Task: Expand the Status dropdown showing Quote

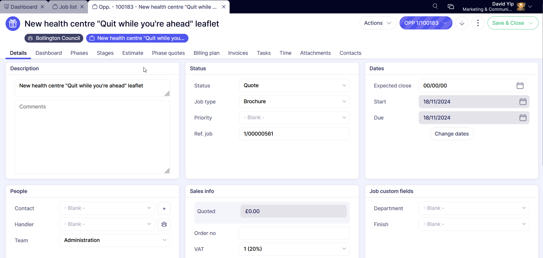Action: [294, 86]
